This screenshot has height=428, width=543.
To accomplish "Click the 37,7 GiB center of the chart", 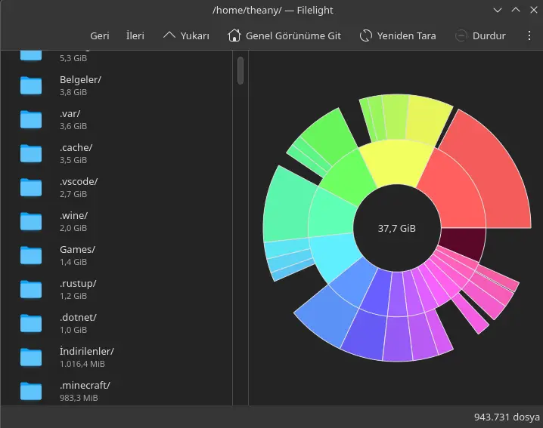I will point(397,228).
